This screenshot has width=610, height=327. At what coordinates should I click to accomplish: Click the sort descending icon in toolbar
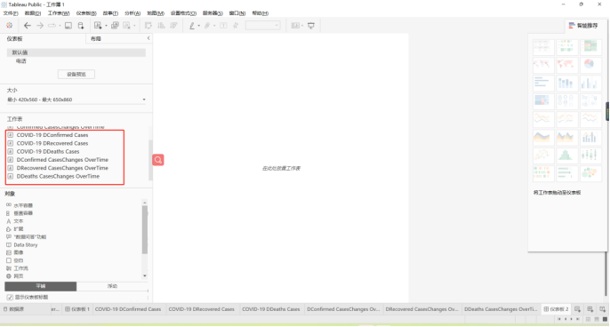pyautogui.click(x=174, y=26)
